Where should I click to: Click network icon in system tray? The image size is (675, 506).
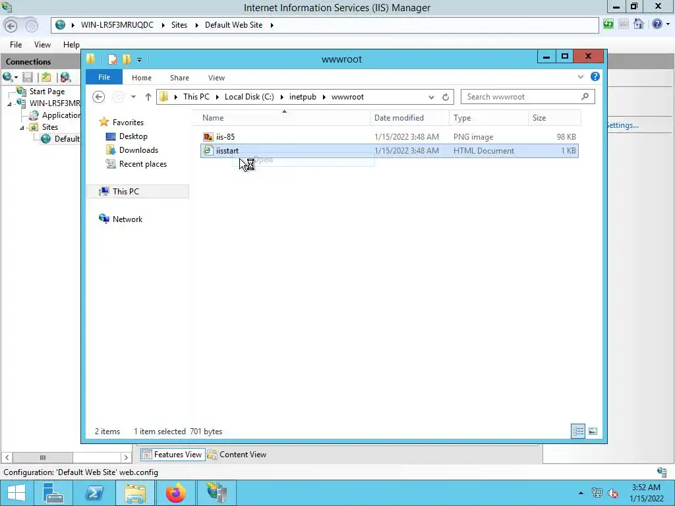597,493
